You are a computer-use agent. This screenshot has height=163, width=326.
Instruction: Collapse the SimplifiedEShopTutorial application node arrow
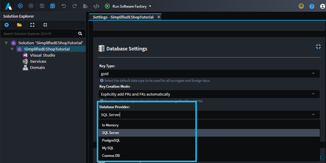point(12,49)
